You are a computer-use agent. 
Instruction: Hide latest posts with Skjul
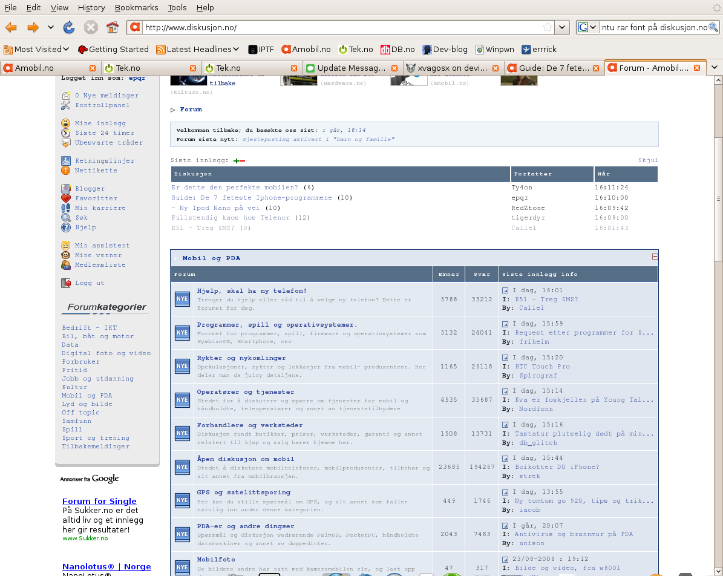pos(648,160)
